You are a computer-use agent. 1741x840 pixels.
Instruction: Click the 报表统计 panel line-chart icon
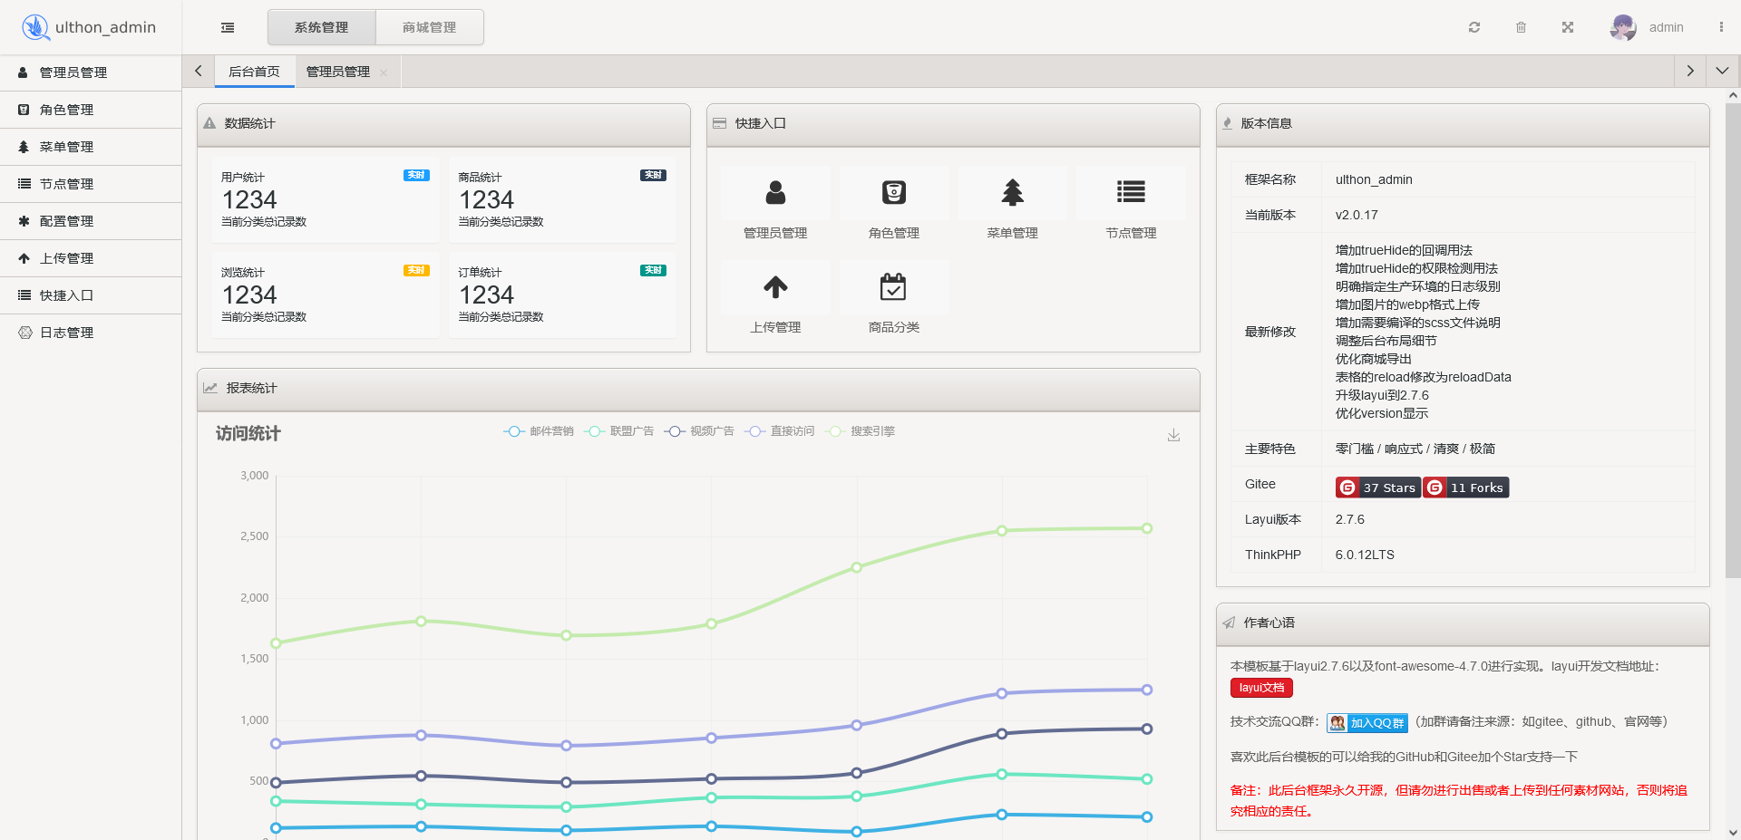tap(210, 388)
